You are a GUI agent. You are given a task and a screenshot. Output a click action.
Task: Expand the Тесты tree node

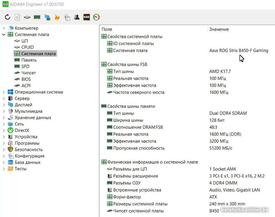(x=4, y=169)
